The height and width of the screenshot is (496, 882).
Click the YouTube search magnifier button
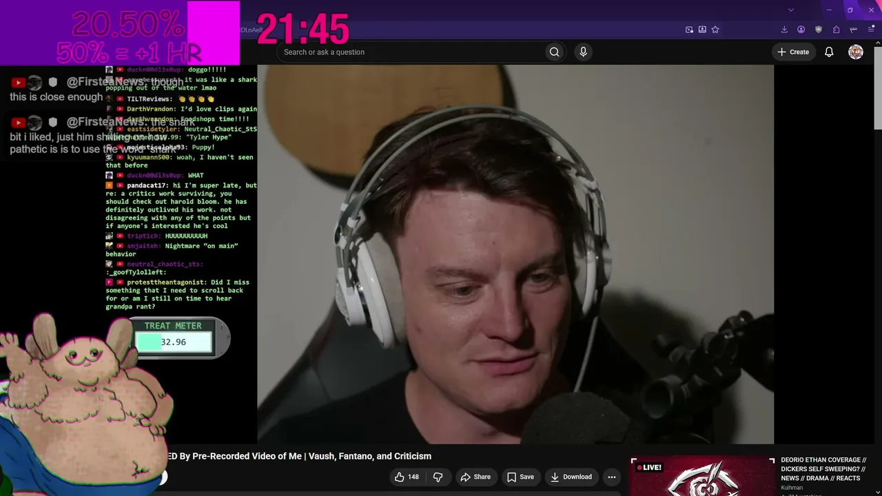554,52
